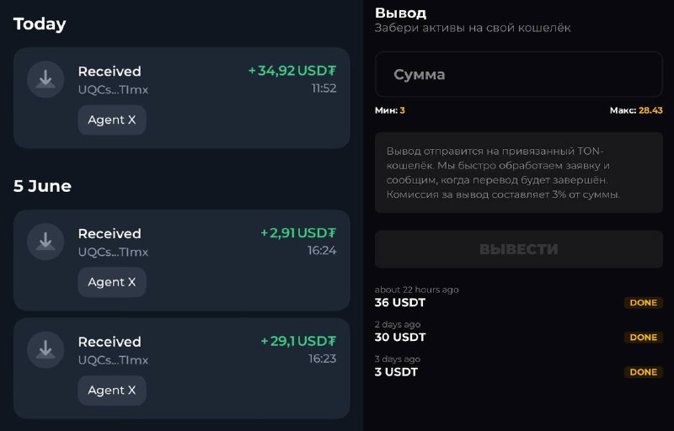Click the download icon of the 34,92 USDT transaction
Screen dimensions: 674x431
click(45, 79)
